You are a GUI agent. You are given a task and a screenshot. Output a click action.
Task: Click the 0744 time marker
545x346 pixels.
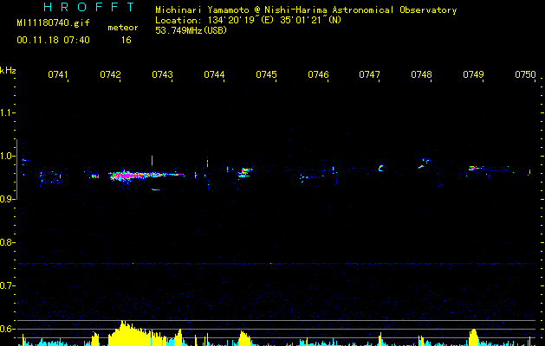click(214, 74)
